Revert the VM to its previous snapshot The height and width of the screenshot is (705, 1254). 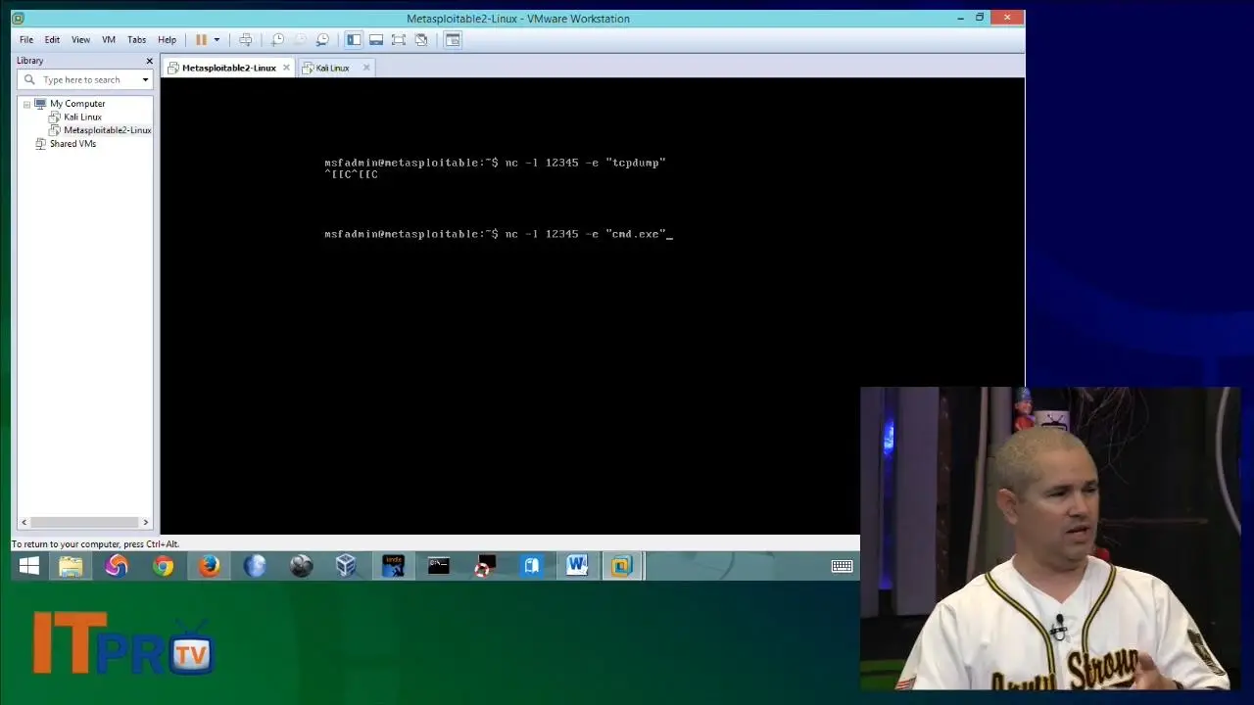[x=300, y=40]
